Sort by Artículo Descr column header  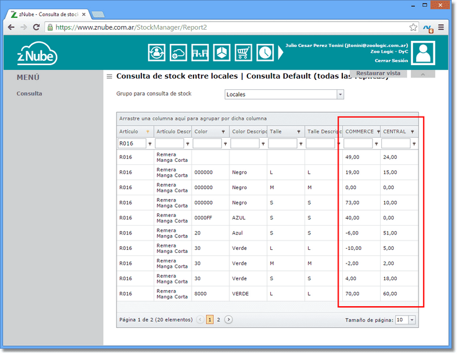pyautogui.click(x=173, y=131)
